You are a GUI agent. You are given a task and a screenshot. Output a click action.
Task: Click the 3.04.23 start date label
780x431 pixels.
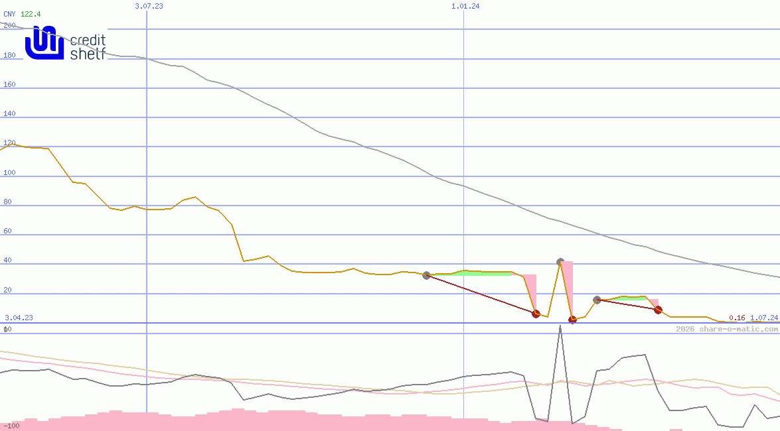click(x=19, y=318)
